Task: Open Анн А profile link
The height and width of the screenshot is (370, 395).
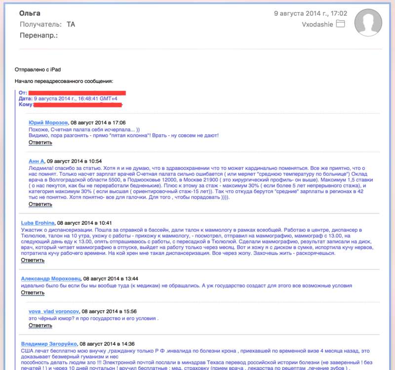Action: click(36, 162)
